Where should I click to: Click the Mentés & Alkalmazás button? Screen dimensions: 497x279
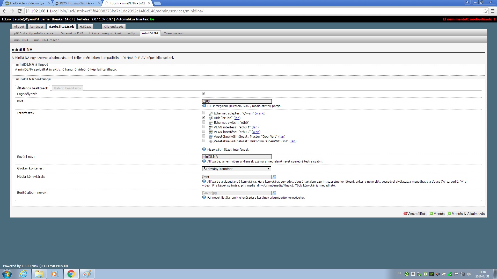coord(466,214)
